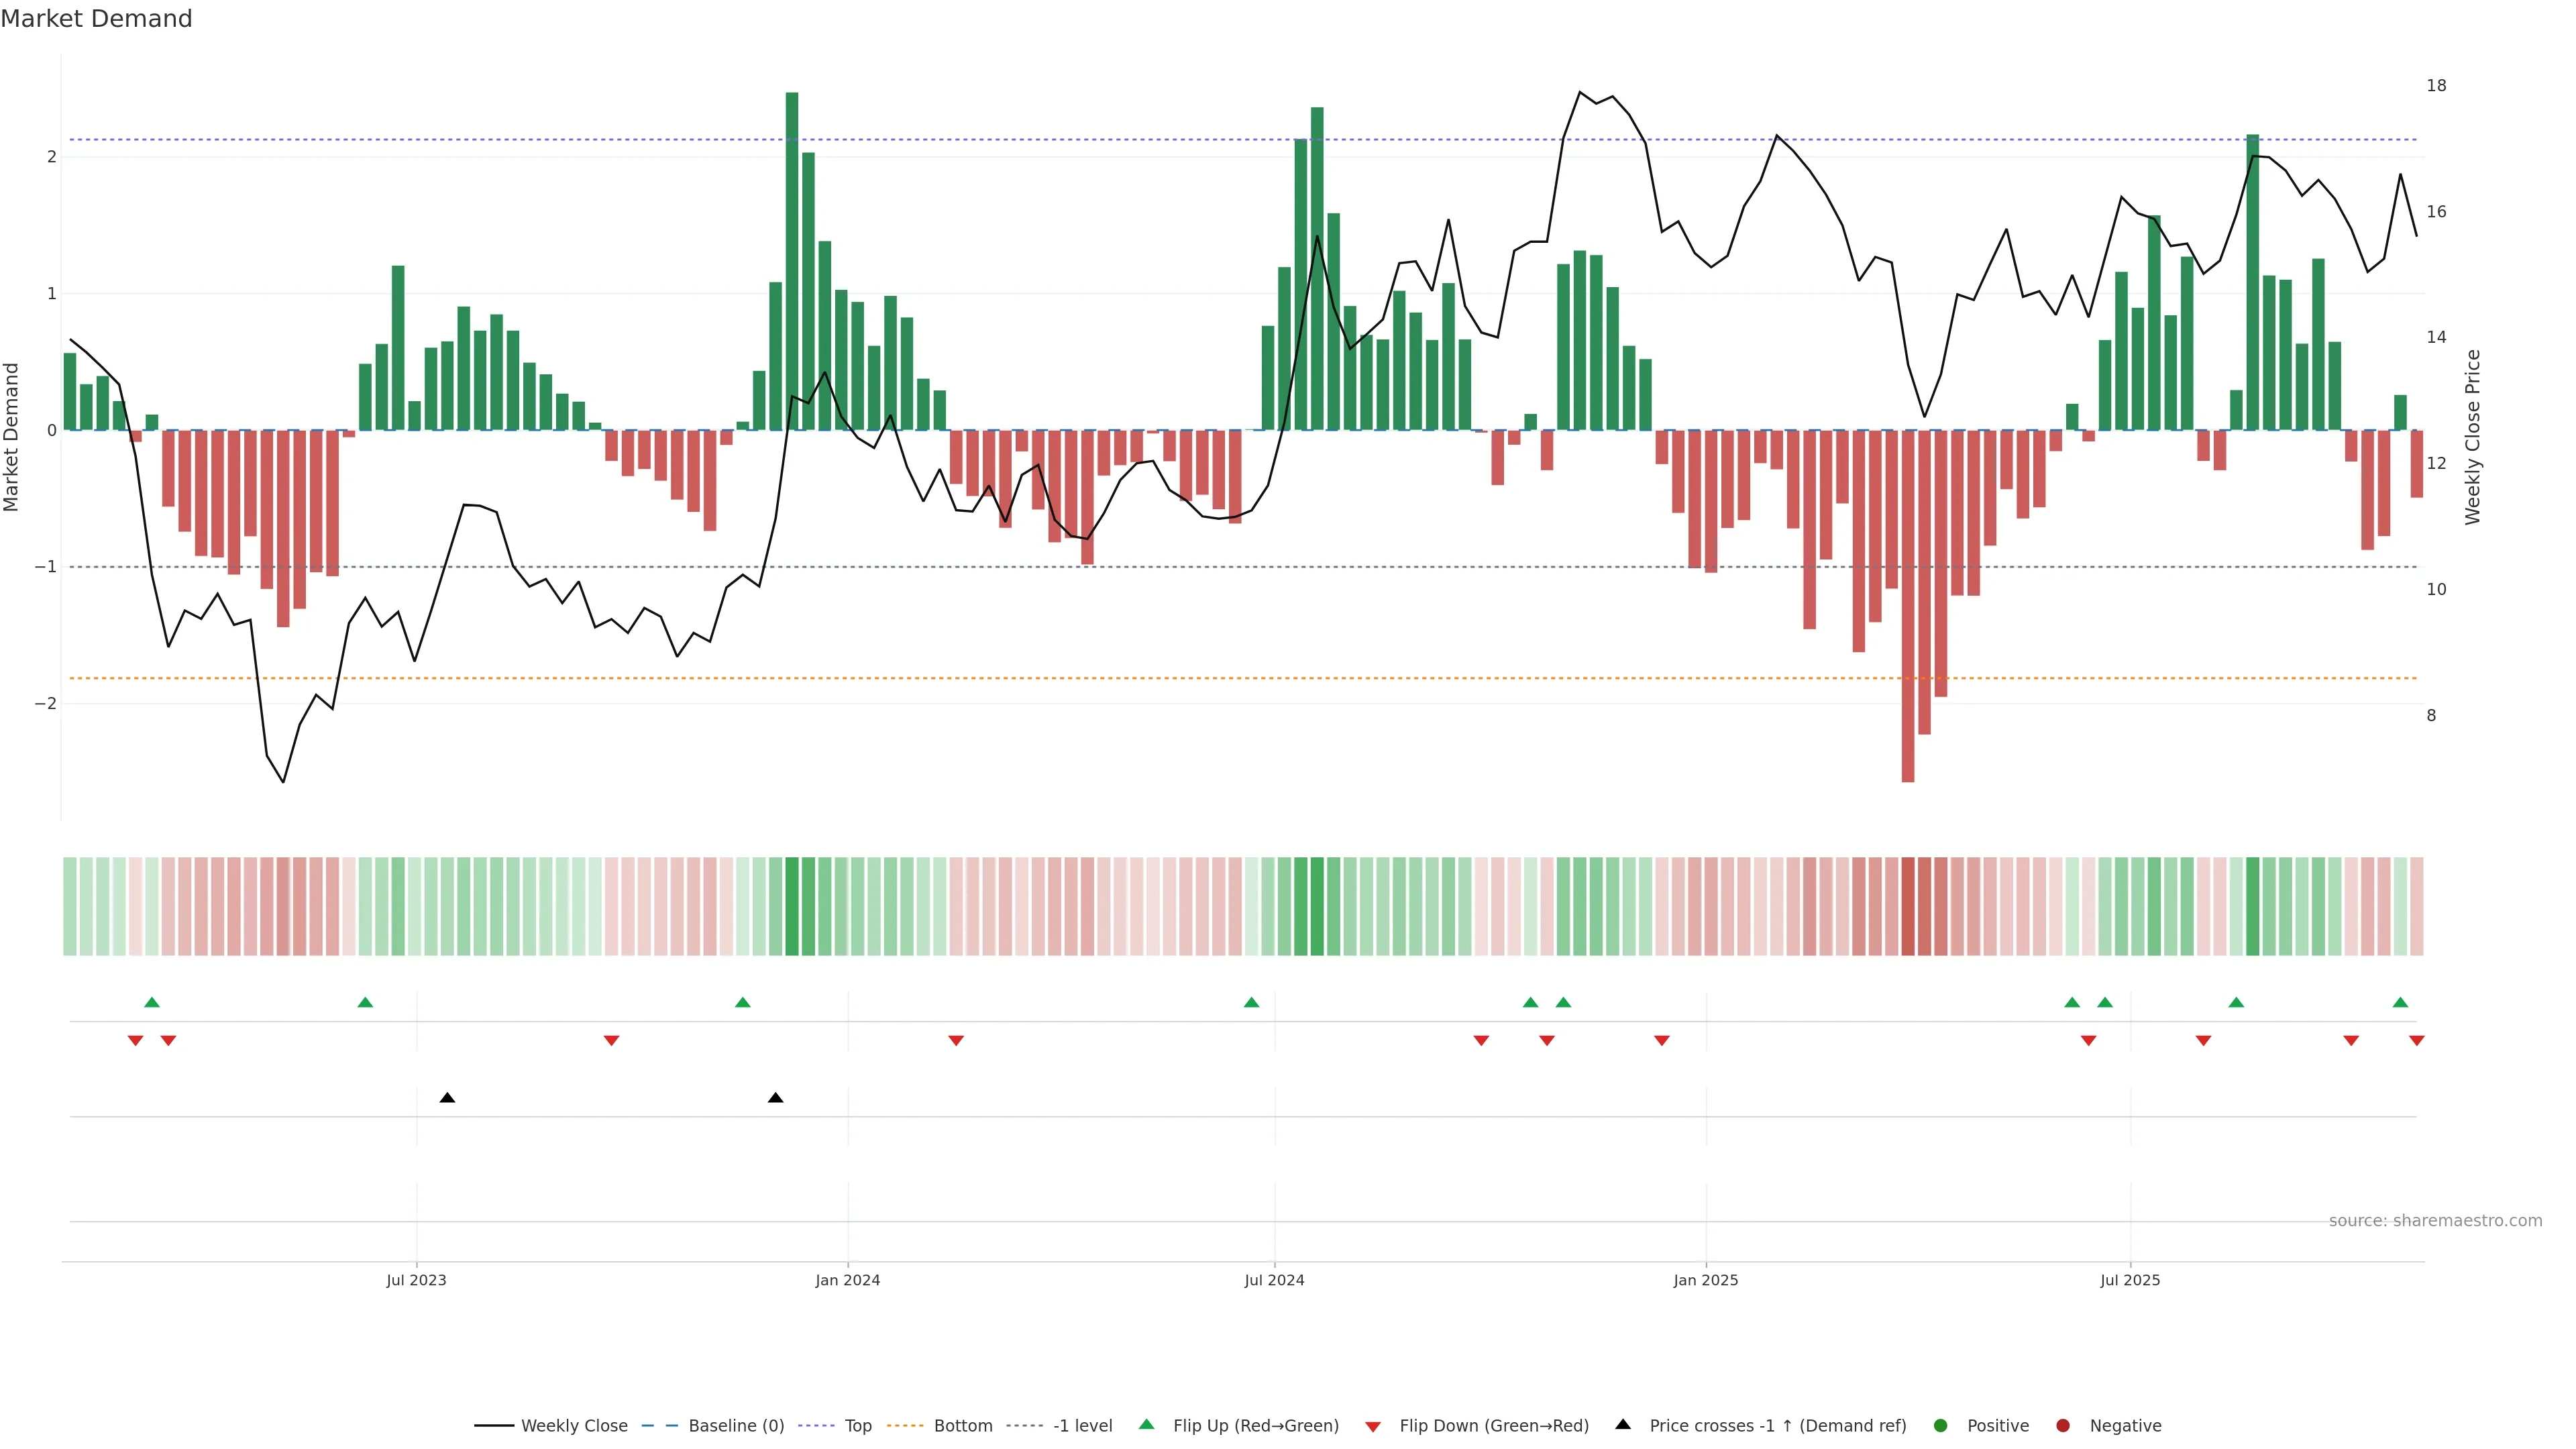
Task: Click the rightmost green flip-up marker
Action: point(2400,1002)
